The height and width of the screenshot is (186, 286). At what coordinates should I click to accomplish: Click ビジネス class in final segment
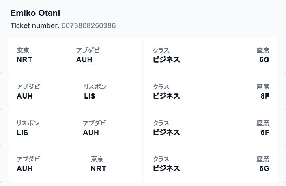(166, 168)
